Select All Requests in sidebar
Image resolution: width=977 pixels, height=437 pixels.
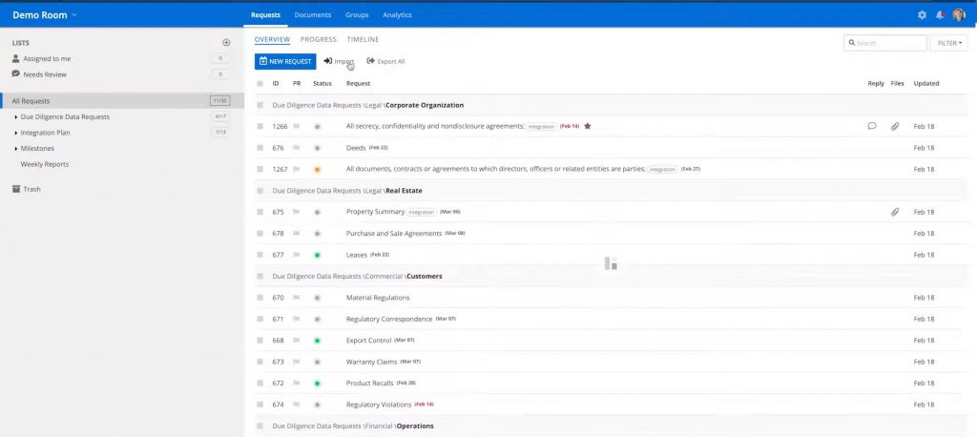pos(121,101)
